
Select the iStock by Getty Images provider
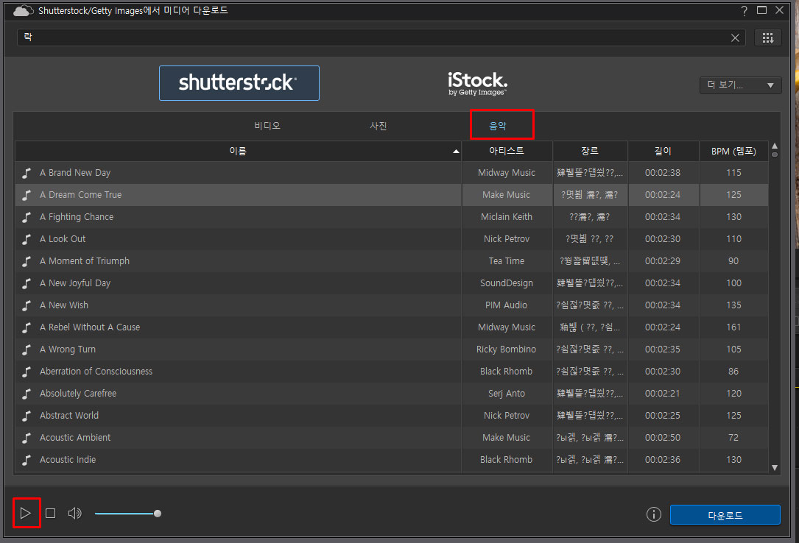[x=477, y=83]
